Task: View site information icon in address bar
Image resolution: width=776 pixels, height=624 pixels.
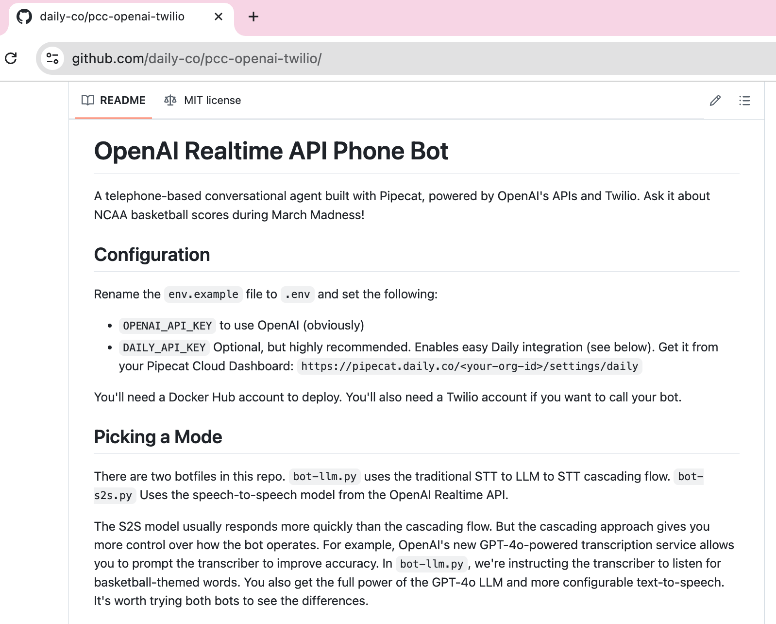Action: 52,58
